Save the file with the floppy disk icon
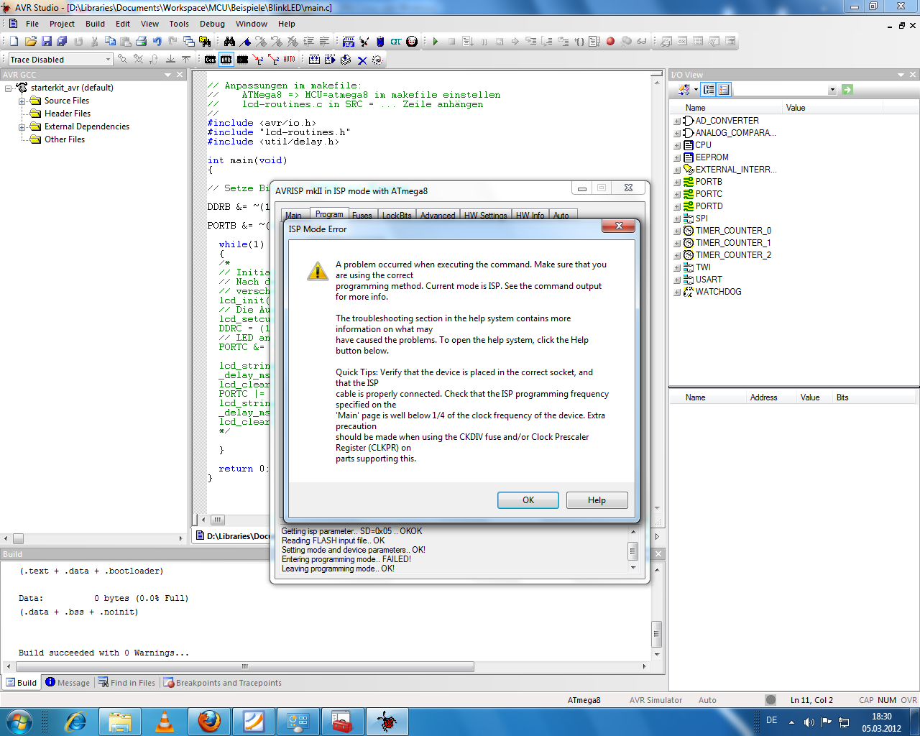 coord(46,42)
